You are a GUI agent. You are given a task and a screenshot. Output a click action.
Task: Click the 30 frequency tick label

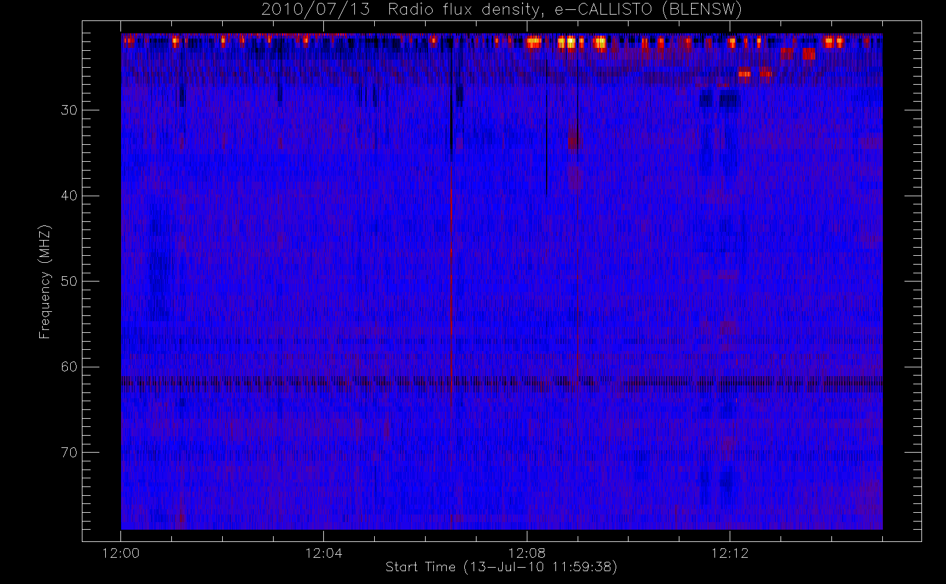(69, 110)
